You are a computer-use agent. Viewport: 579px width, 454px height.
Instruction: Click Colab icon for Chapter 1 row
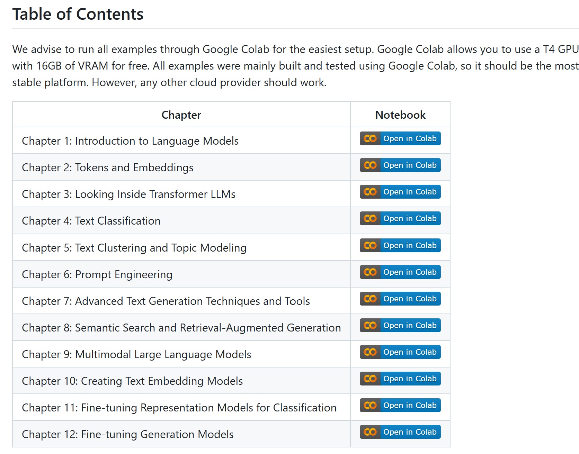click(x=370, y=139)
